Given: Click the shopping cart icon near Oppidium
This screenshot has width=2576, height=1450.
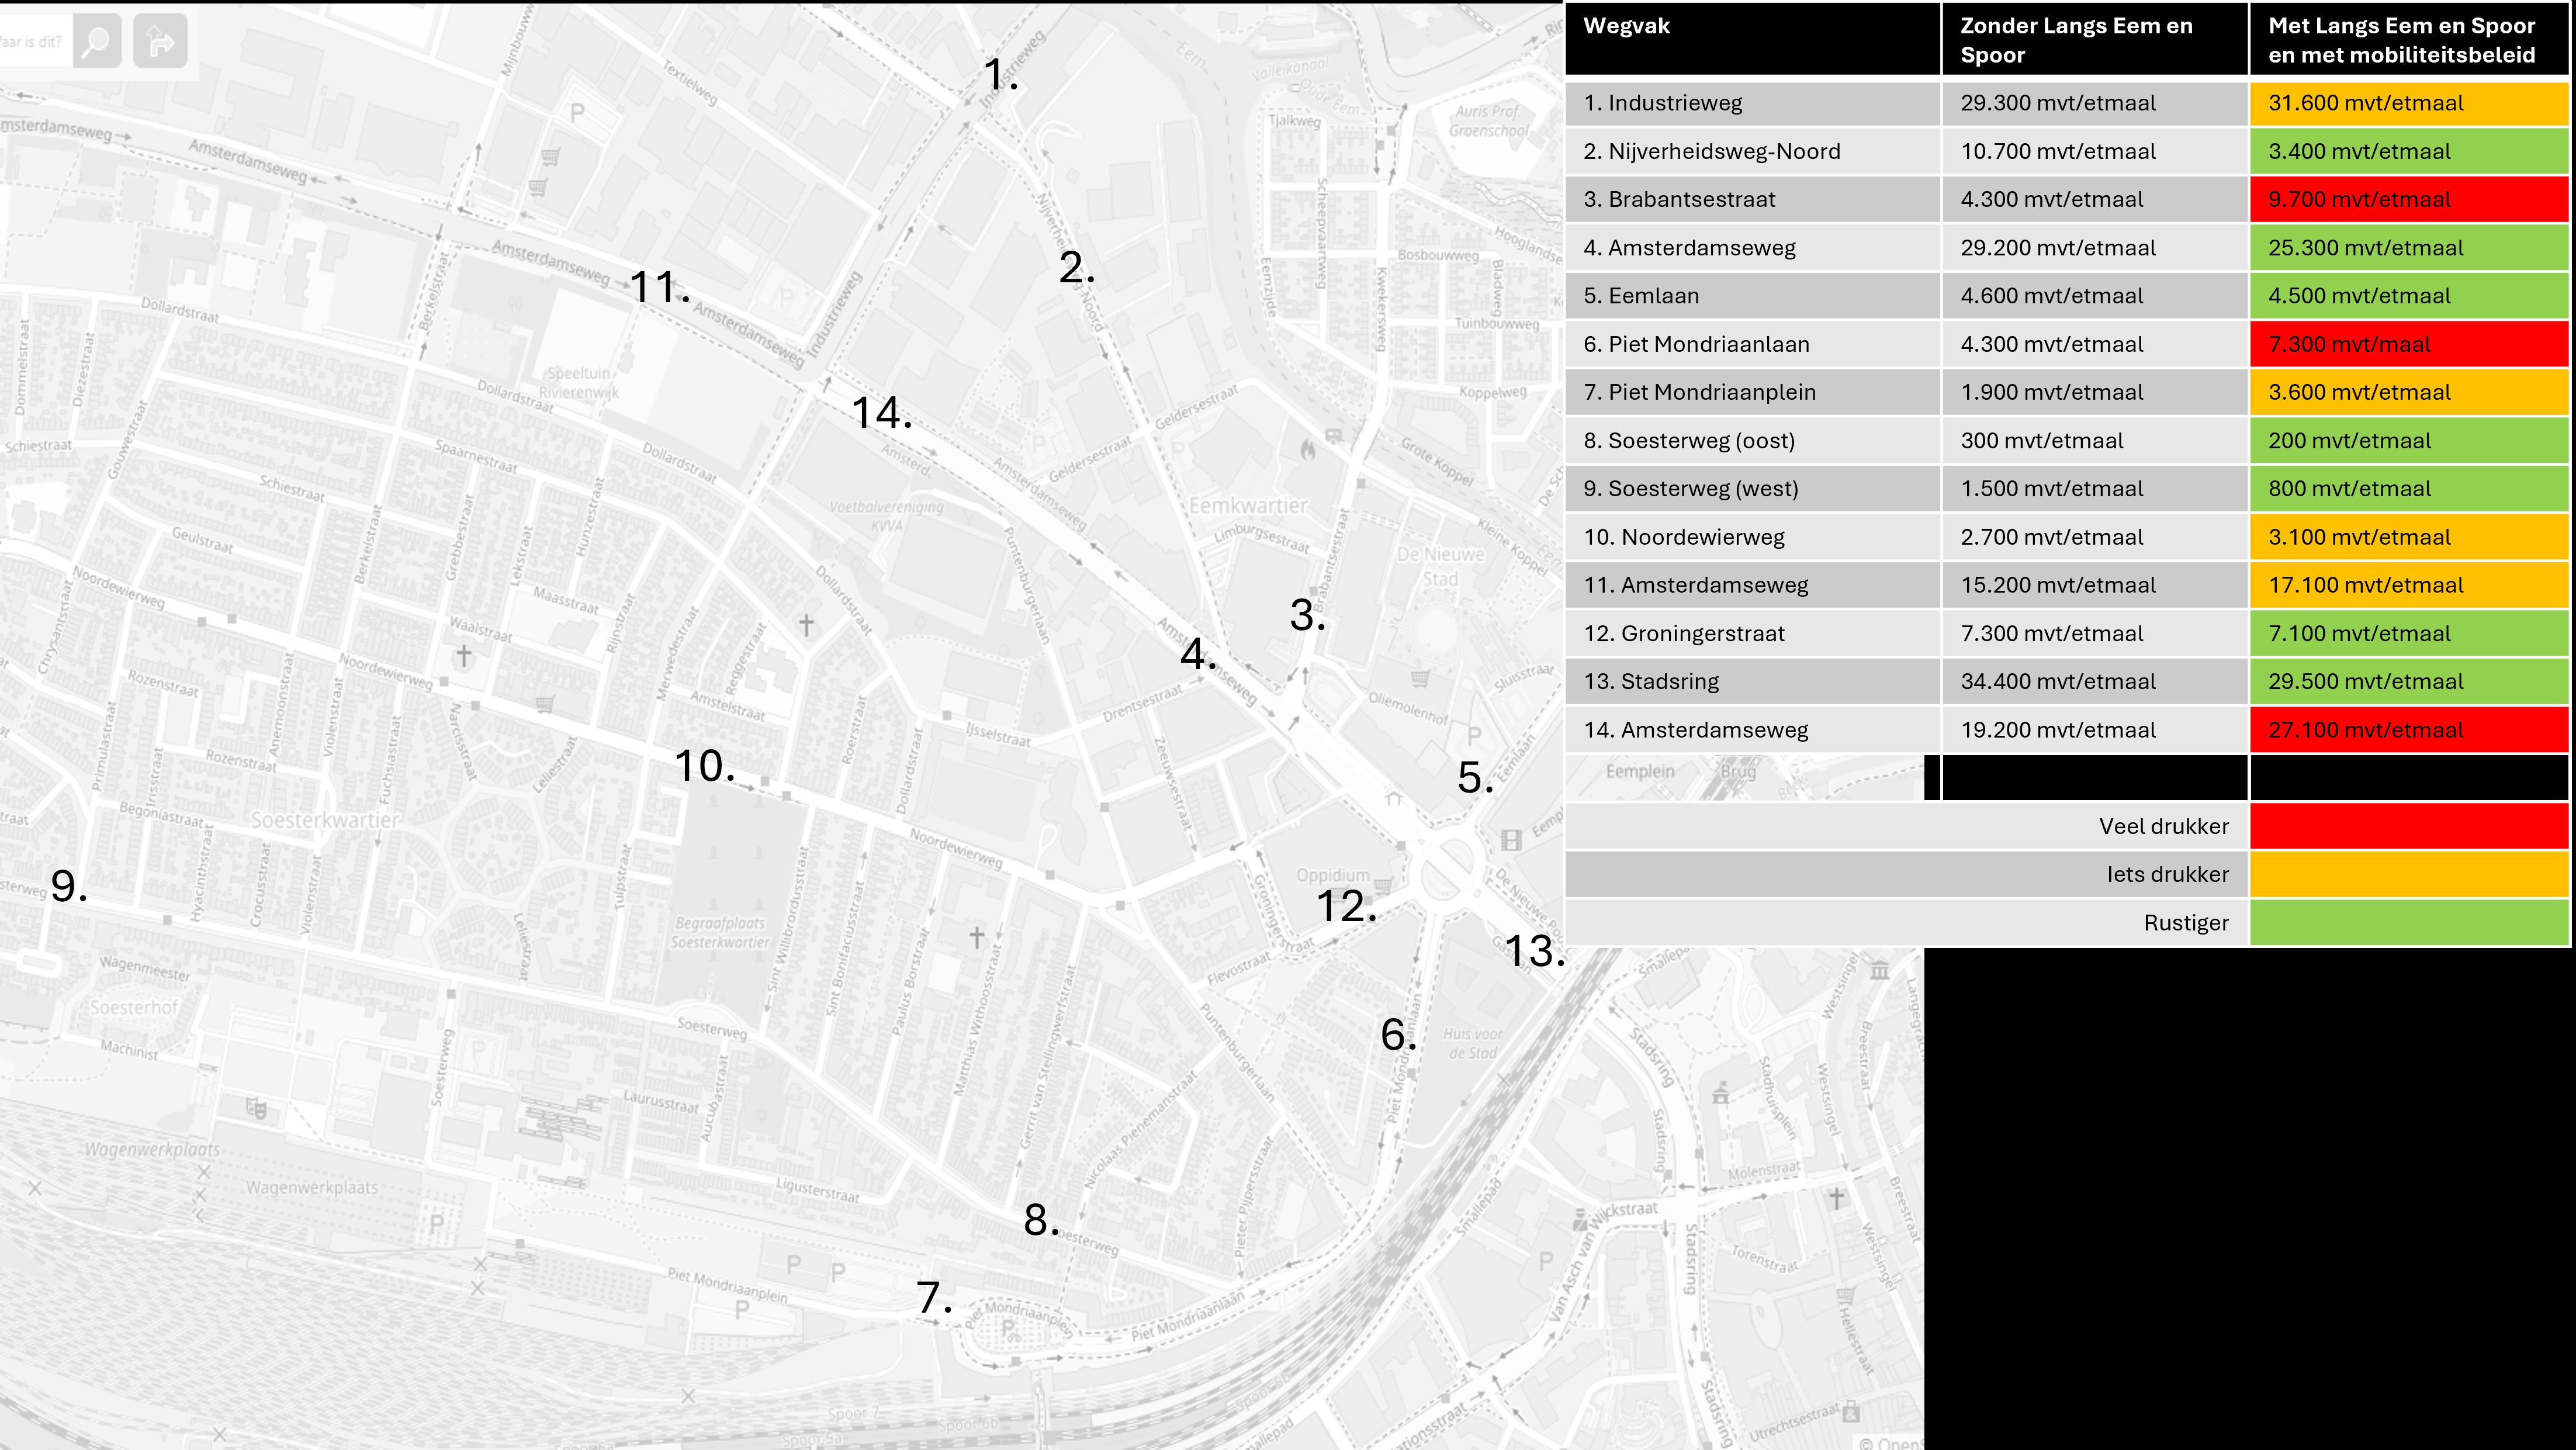Looking at the screenshot, I should point(1382,885).
